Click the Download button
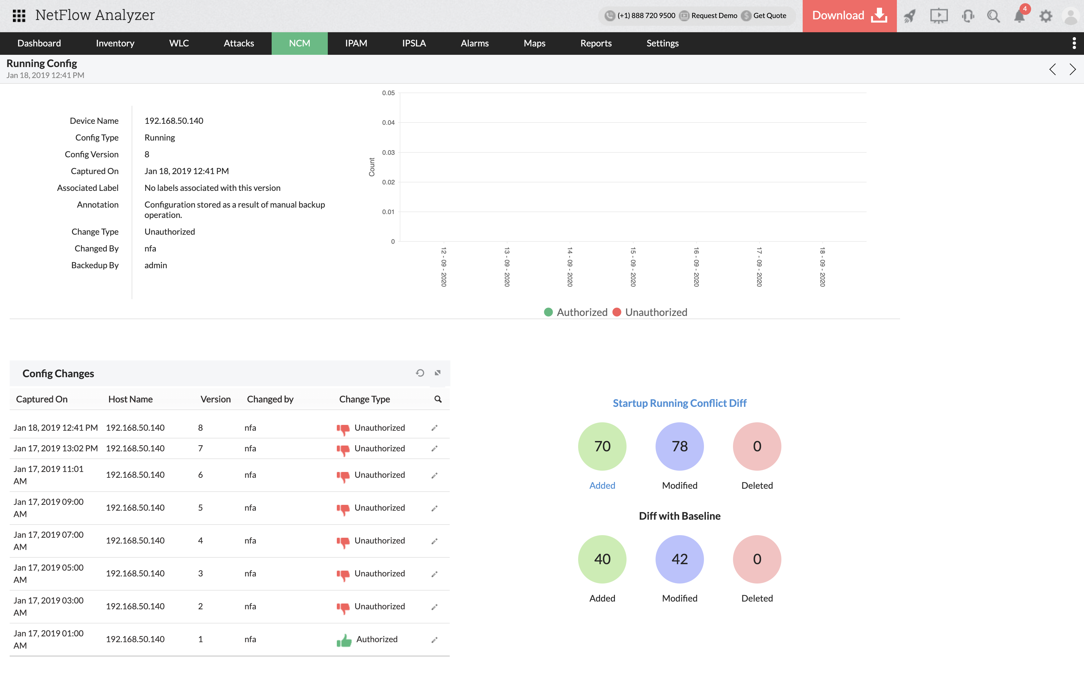 tap(849, 16)
